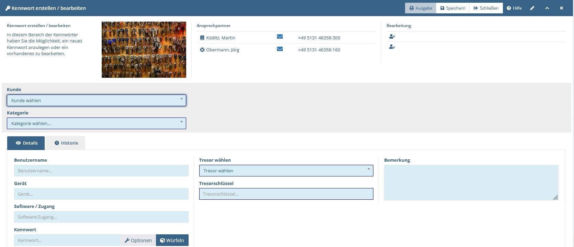Click contact name Obermann, Jörg
This screenshot has width=574, height=247.
pos(223,50)
